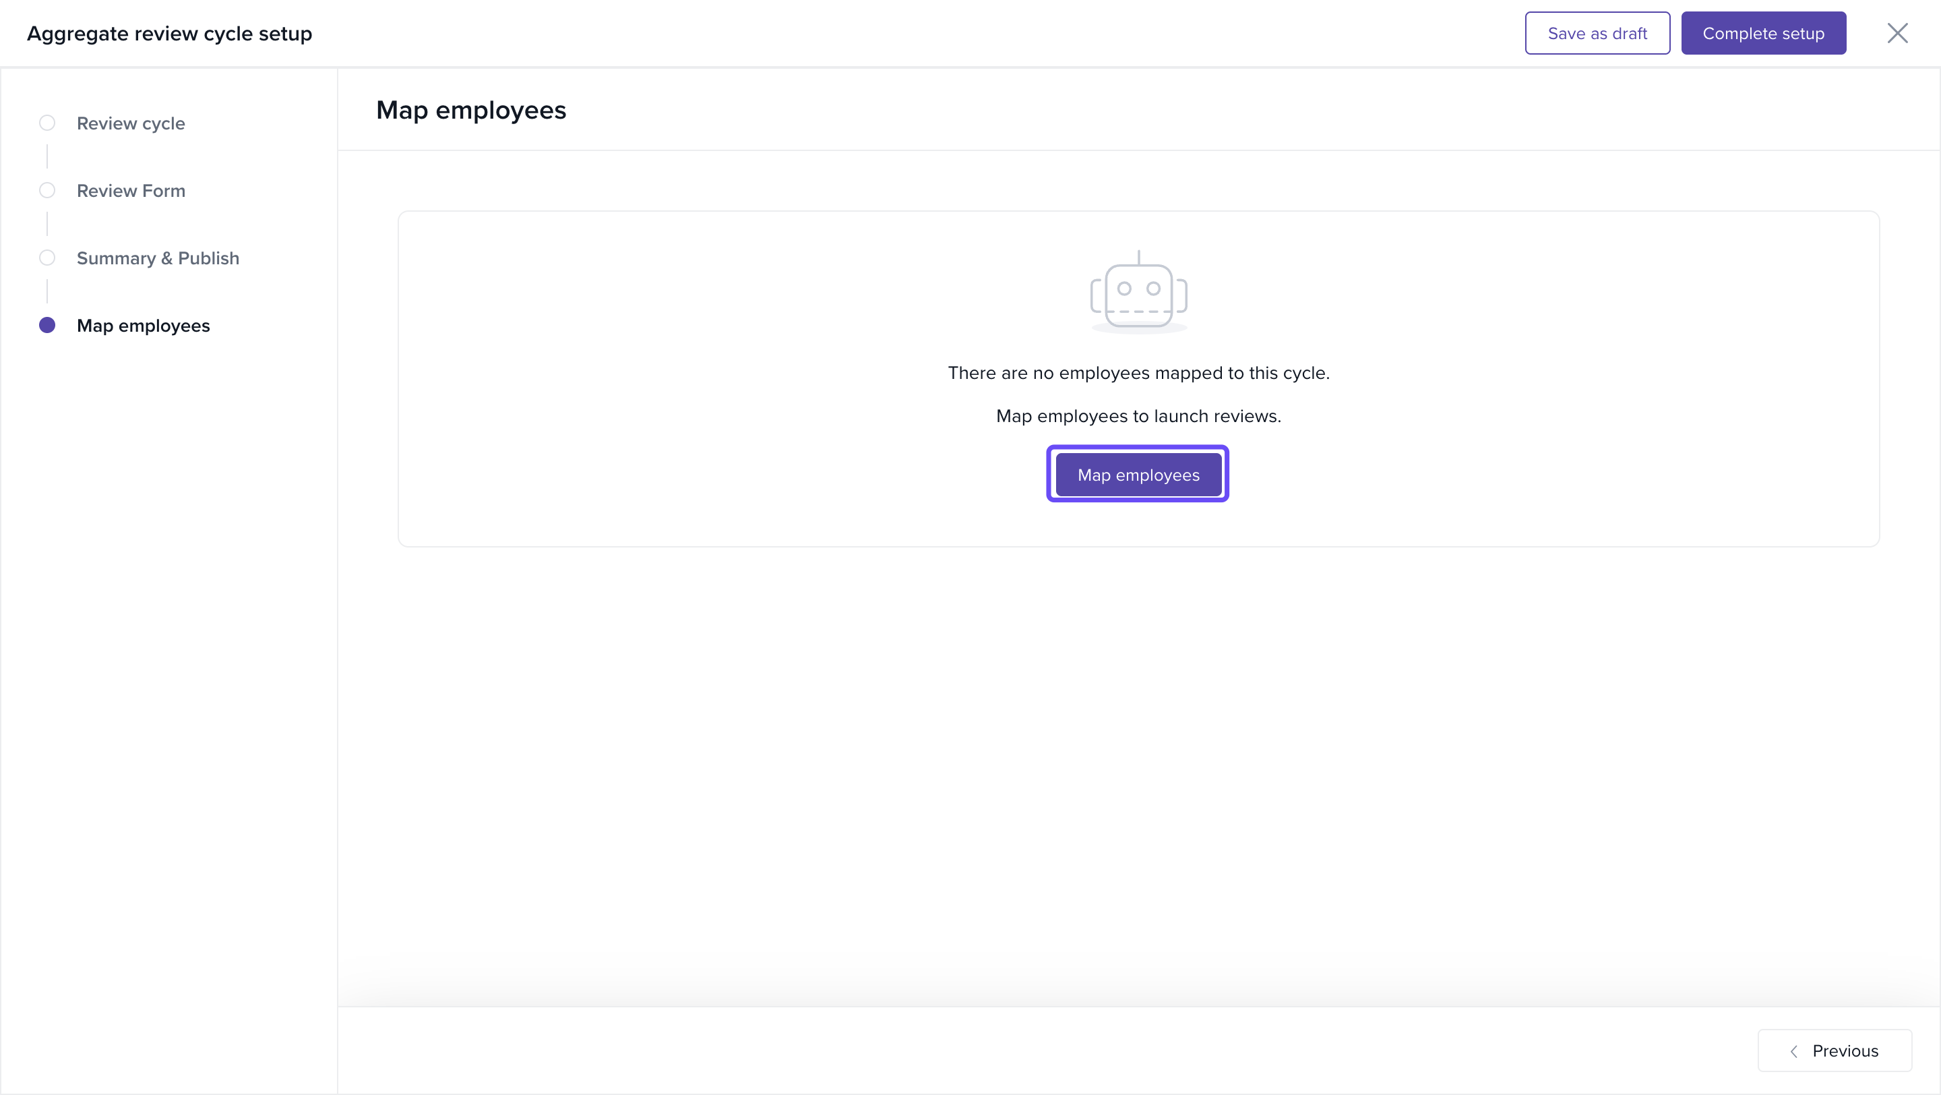Select Map employees in the sidebar

(143, 326)
